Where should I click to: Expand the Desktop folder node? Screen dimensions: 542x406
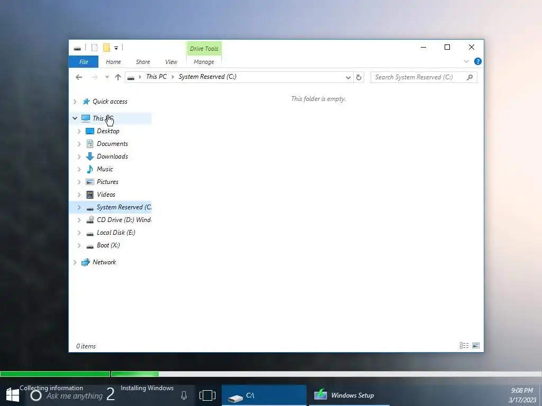[79, 131]
